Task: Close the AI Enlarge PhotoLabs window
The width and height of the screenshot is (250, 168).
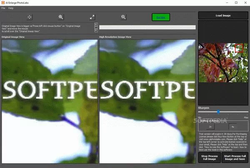Action: [x=245, y=3]
